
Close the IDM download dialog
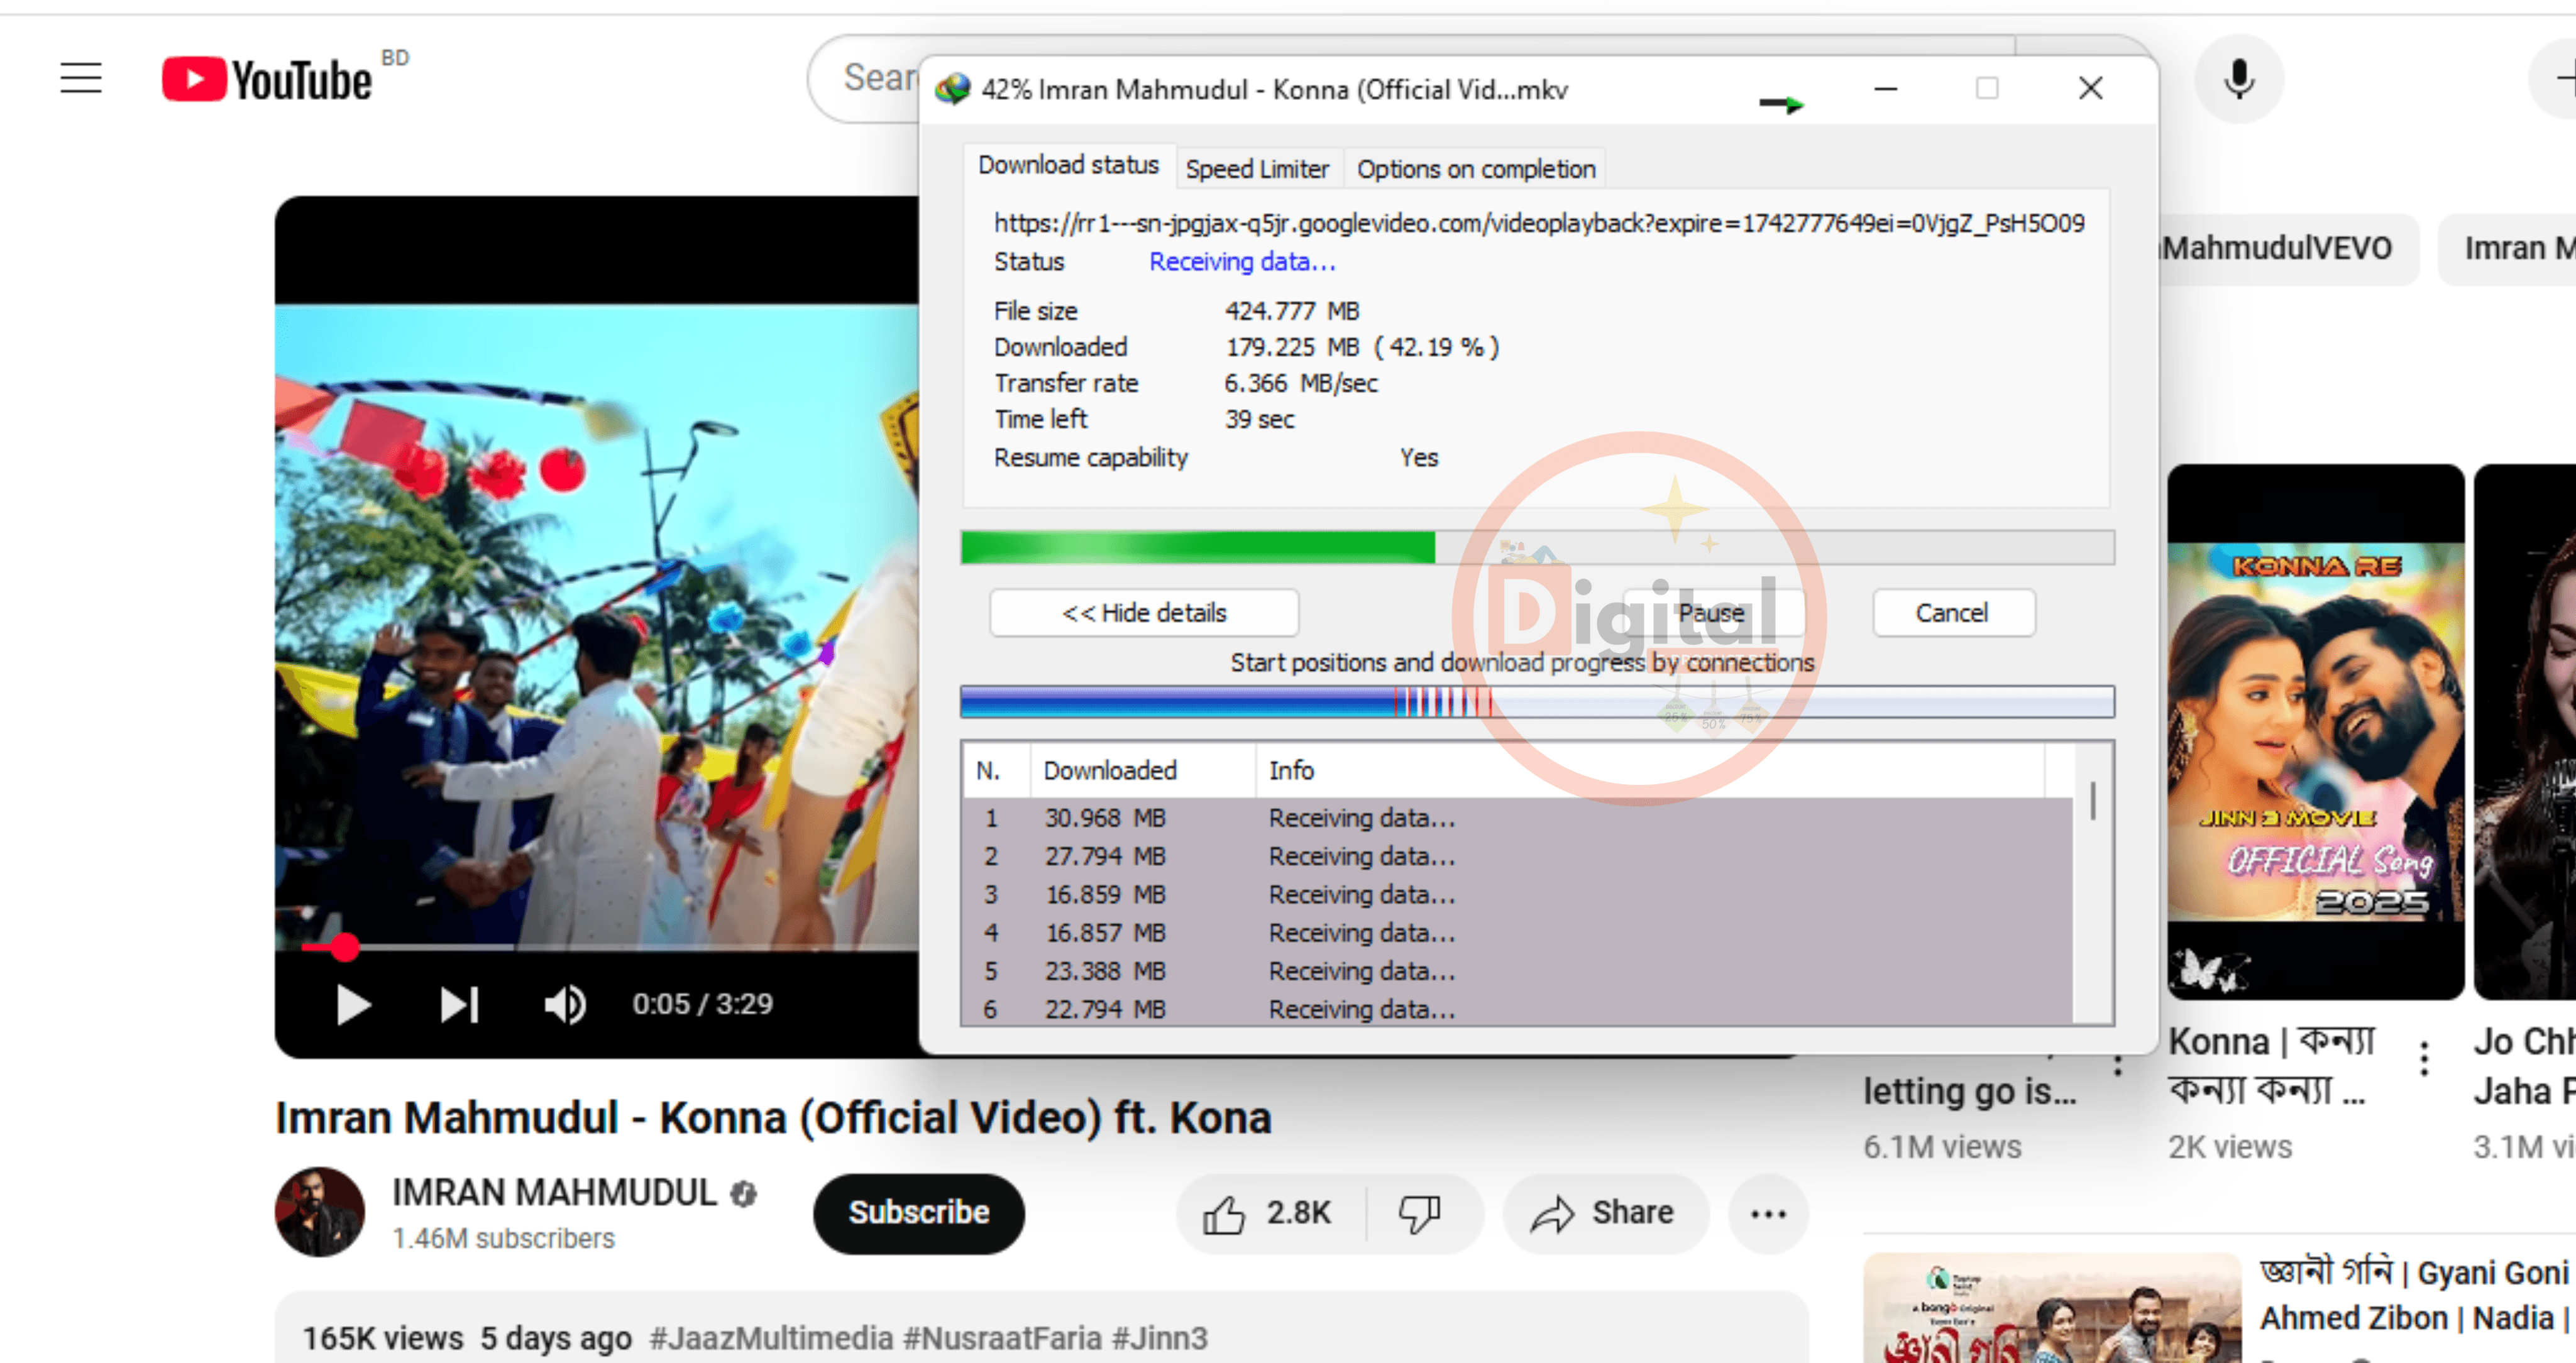pos(2090,89)
